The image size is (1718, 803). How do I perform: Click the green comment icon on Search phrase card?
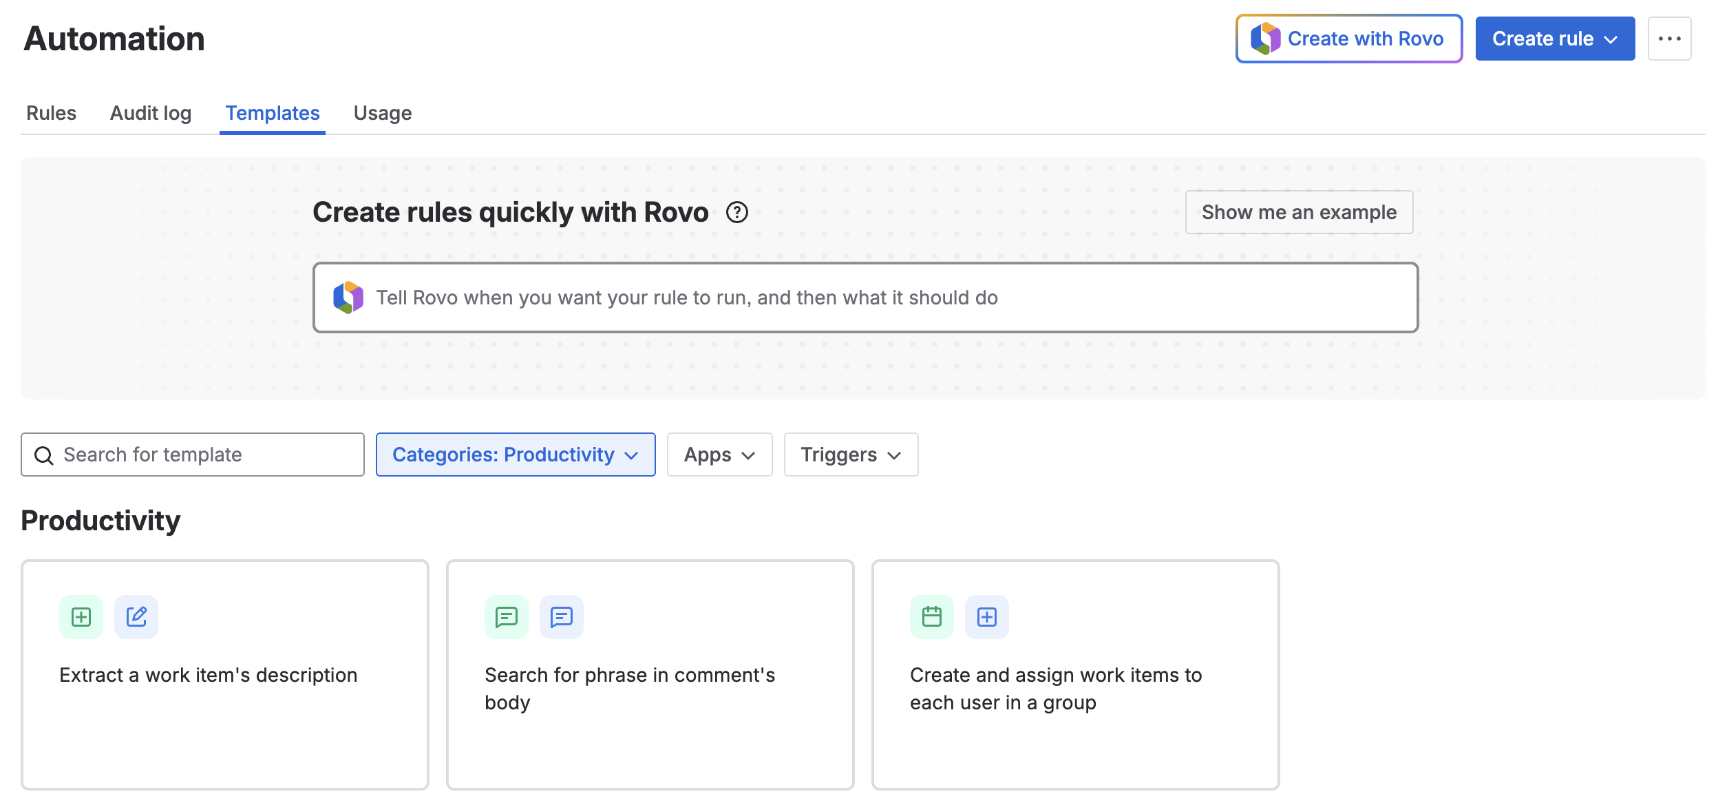pos(507,616)
